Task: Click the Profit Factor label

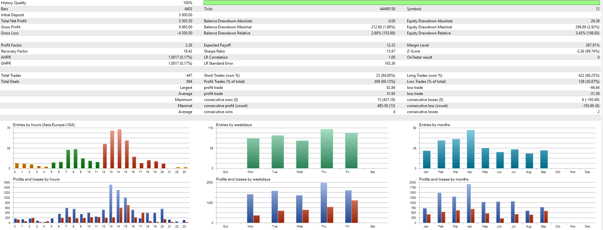Action: [x=11, y=45]
